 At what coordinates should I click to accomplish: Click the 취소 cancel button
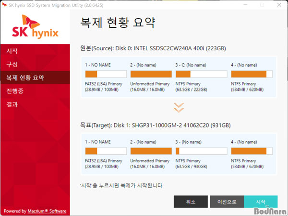[191, 202]
